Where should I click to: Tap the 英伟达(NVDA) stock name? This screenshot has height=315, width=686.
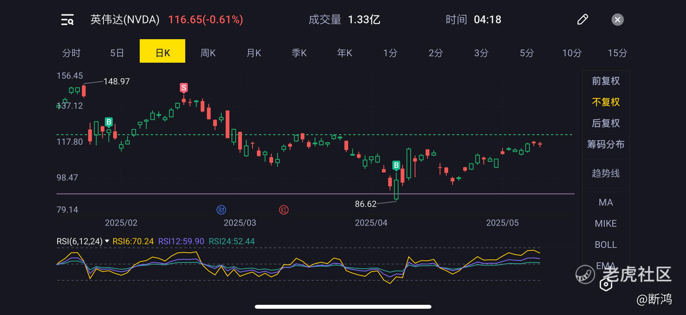(125, 20)
